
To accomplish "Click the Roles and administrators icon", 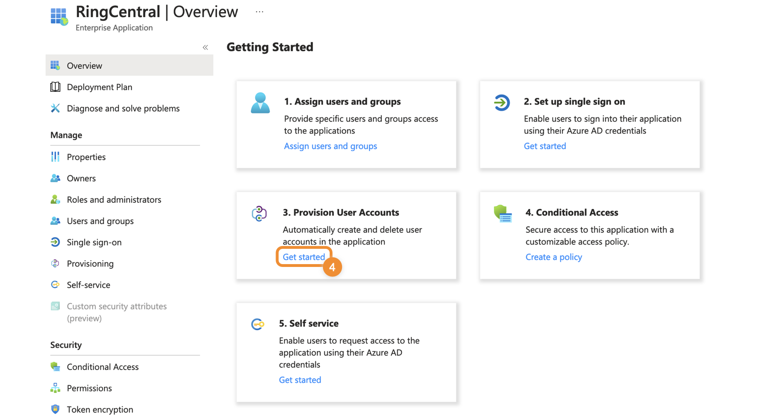I will [x=55, y=199].
